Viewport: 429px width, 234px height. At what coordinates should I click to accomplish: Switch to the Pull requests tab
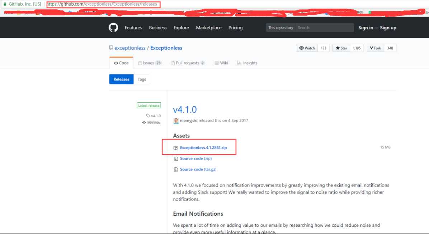coord(188,63)
